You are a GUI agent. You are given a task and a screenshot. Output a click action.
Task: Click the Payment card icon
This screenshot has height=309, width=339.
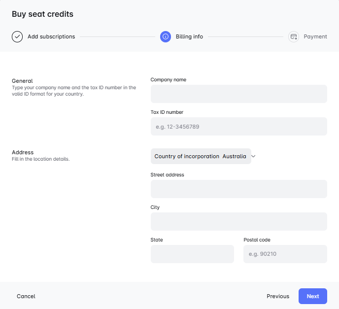pos(294,36)
